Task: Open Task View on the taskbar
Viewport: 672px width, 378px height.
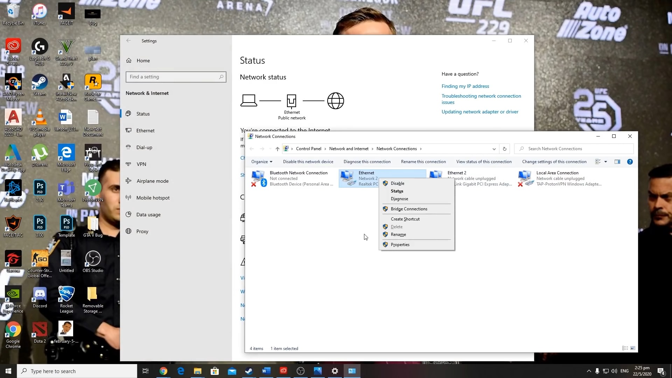Action: (146, 371)
